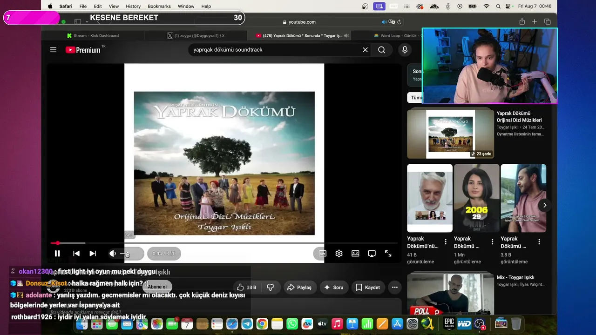Dislike the video with thumbs down
Screen dimensions: 596x335
pyautogui.click(x=271, y=288)
